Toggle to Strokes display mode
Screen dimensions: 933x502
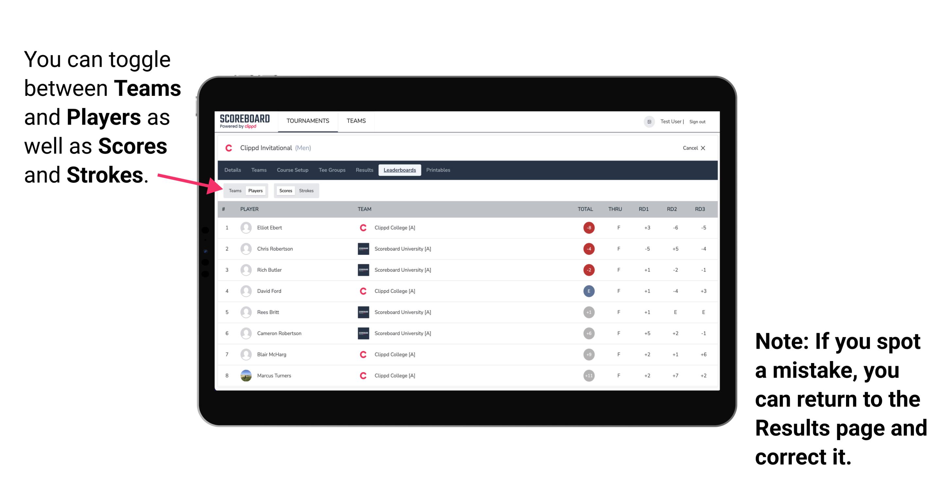click(x=307, y=190)
